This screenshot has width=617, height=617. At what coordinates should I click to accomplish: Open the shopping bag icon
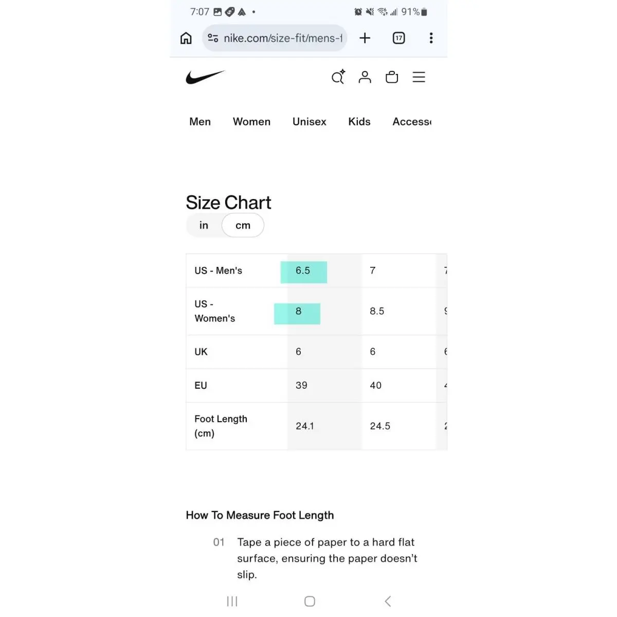click(x=392, y=77)
